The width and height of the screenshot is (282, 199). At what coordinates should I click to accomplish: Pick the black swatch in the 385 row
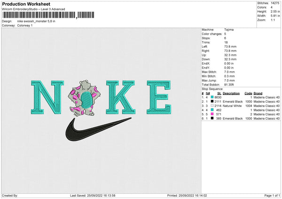click(x=212, y=118)
